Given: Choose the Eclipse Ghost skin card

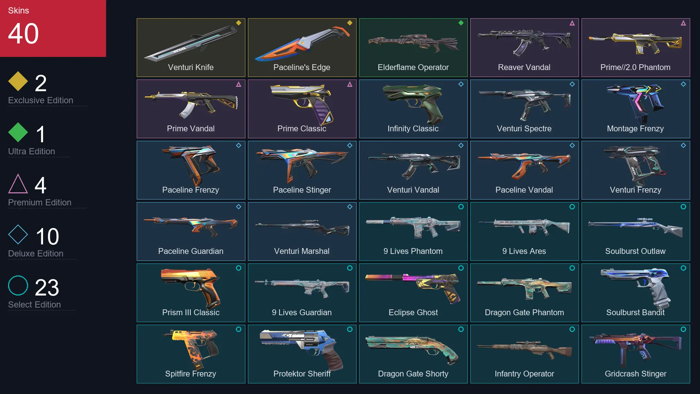Looking at the screenshot, I should [413, 293].
